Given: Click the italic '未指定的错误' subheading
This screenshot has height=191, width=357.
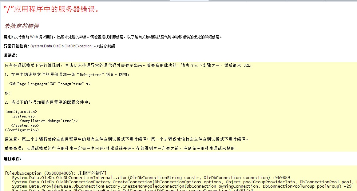Looking at the screenshot, I should (21, 26).
